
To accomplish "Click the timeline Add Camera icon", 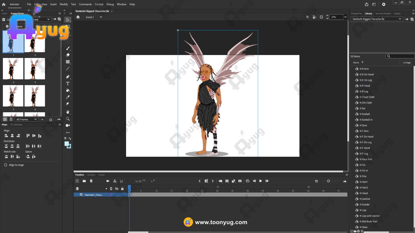I will (x=108, y=181).
